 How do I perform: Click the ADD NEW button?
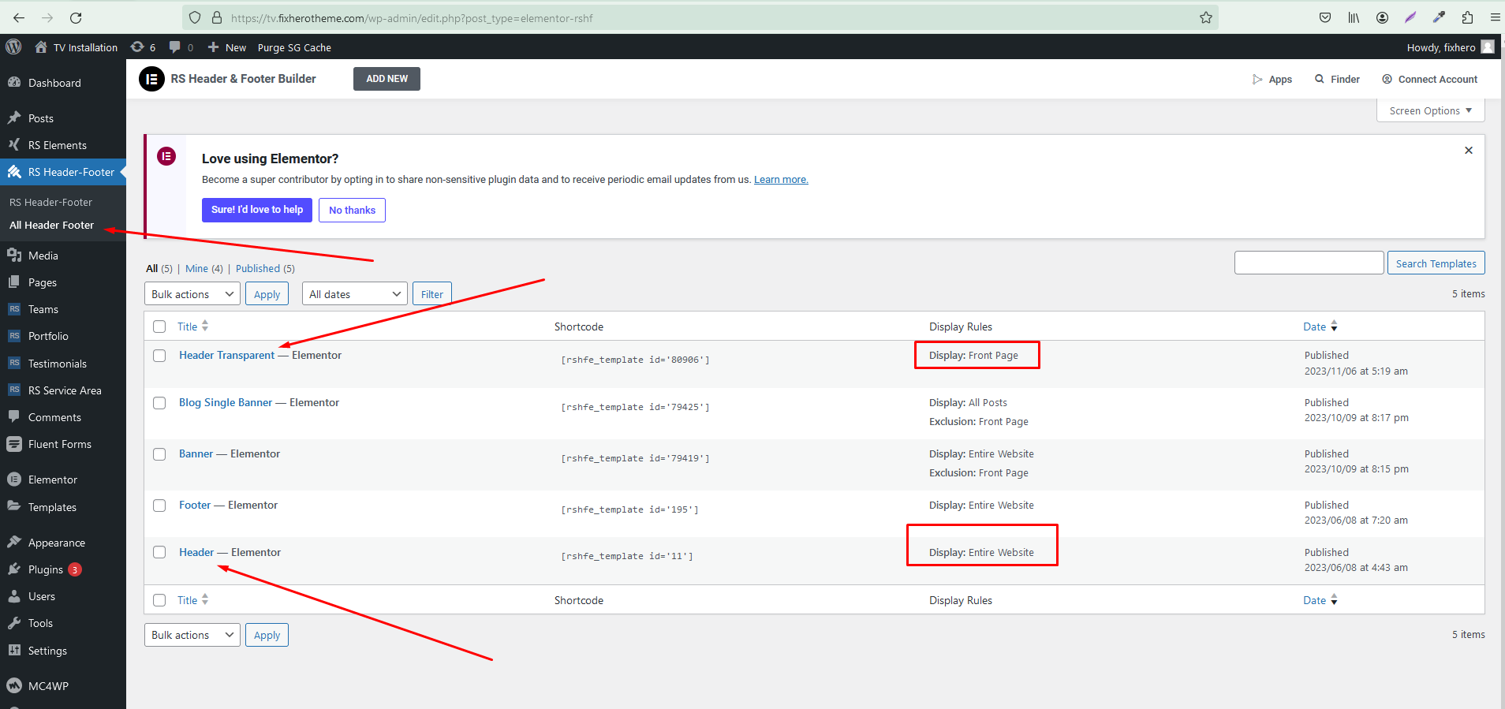[387, 79]
